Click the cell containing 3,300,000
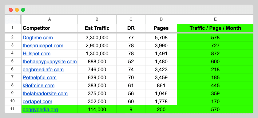This screenshot has height=118, width=258. tap(97, 37)
